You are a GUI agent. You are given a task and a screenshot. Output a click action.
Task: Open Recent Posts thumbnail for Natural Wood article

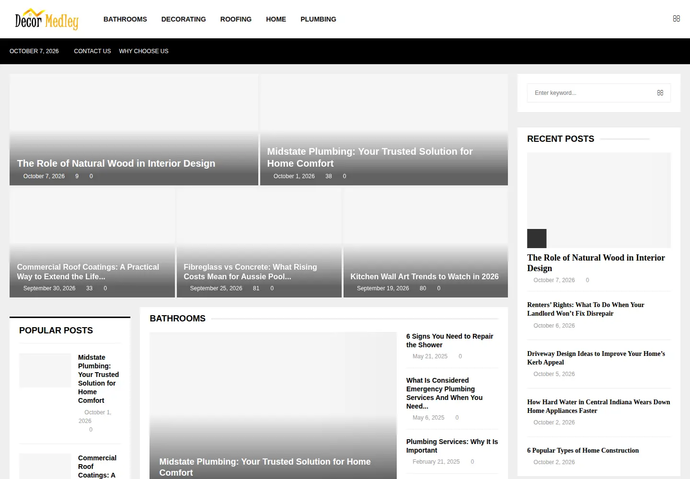599,200
